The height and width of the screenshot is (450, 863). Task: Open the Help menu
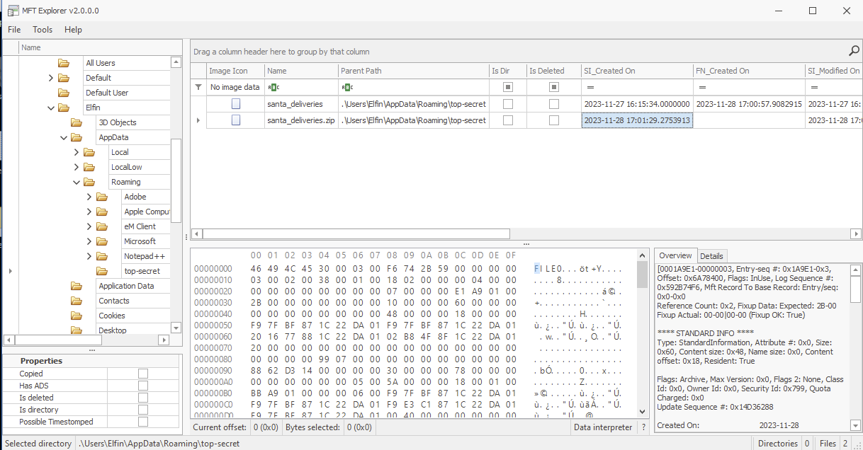73,30
